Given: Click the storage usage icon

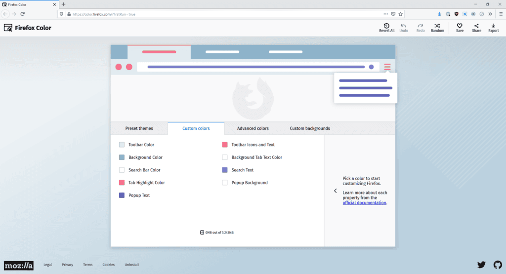Looking at the screenshot, I should pos(202,233).
